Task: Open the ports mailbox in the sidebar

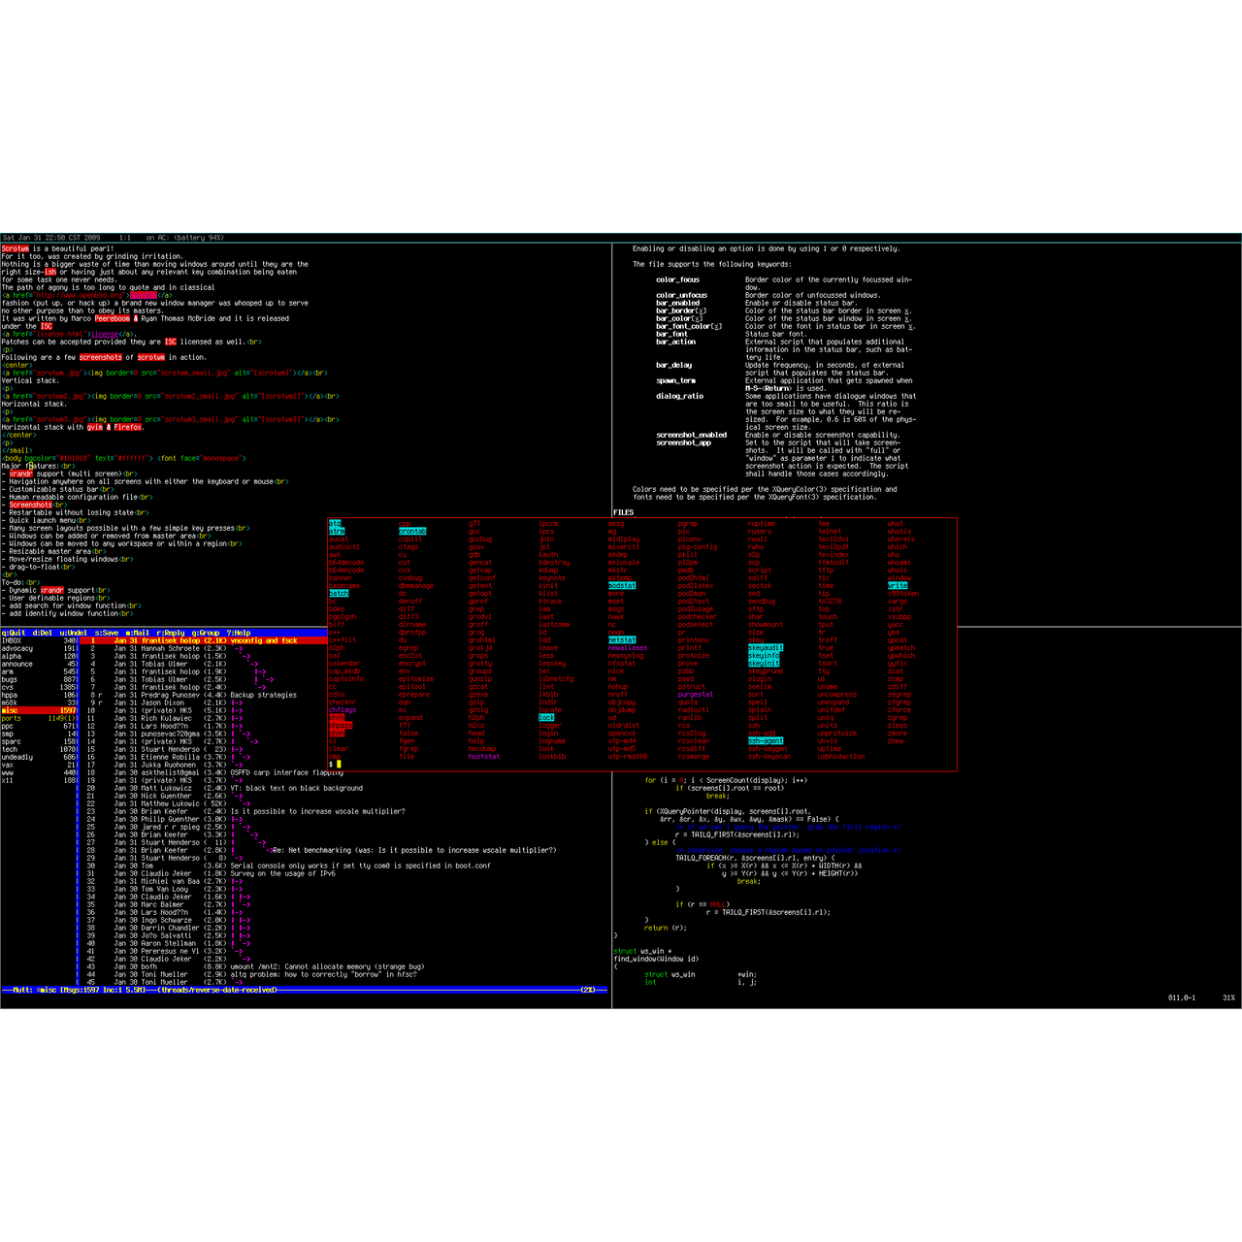Action: [x=12, y=718]
